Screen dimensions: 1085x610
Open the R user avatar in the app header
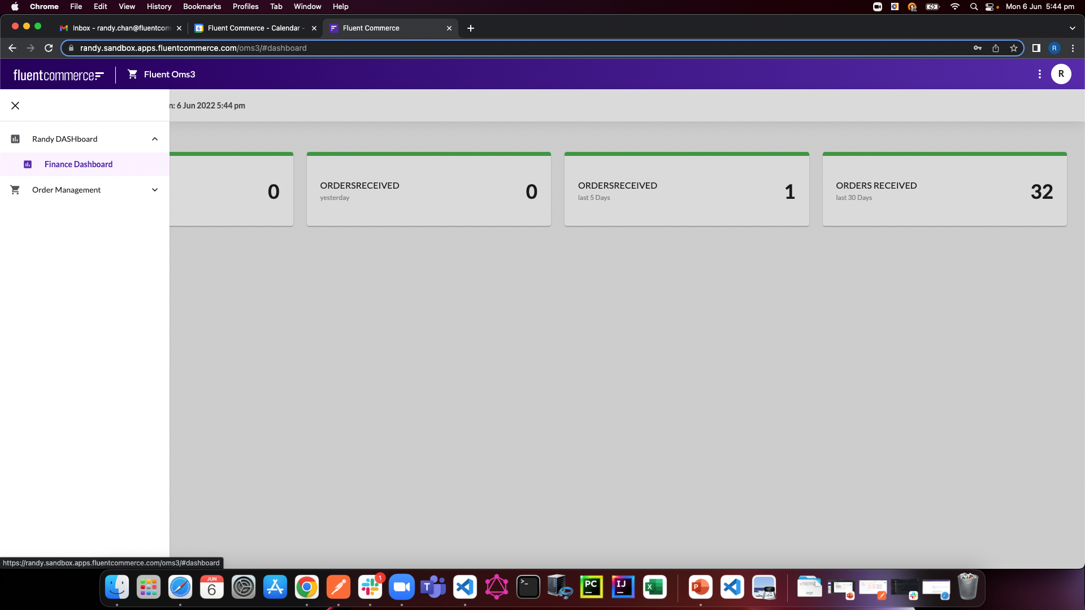[1061, 74]
